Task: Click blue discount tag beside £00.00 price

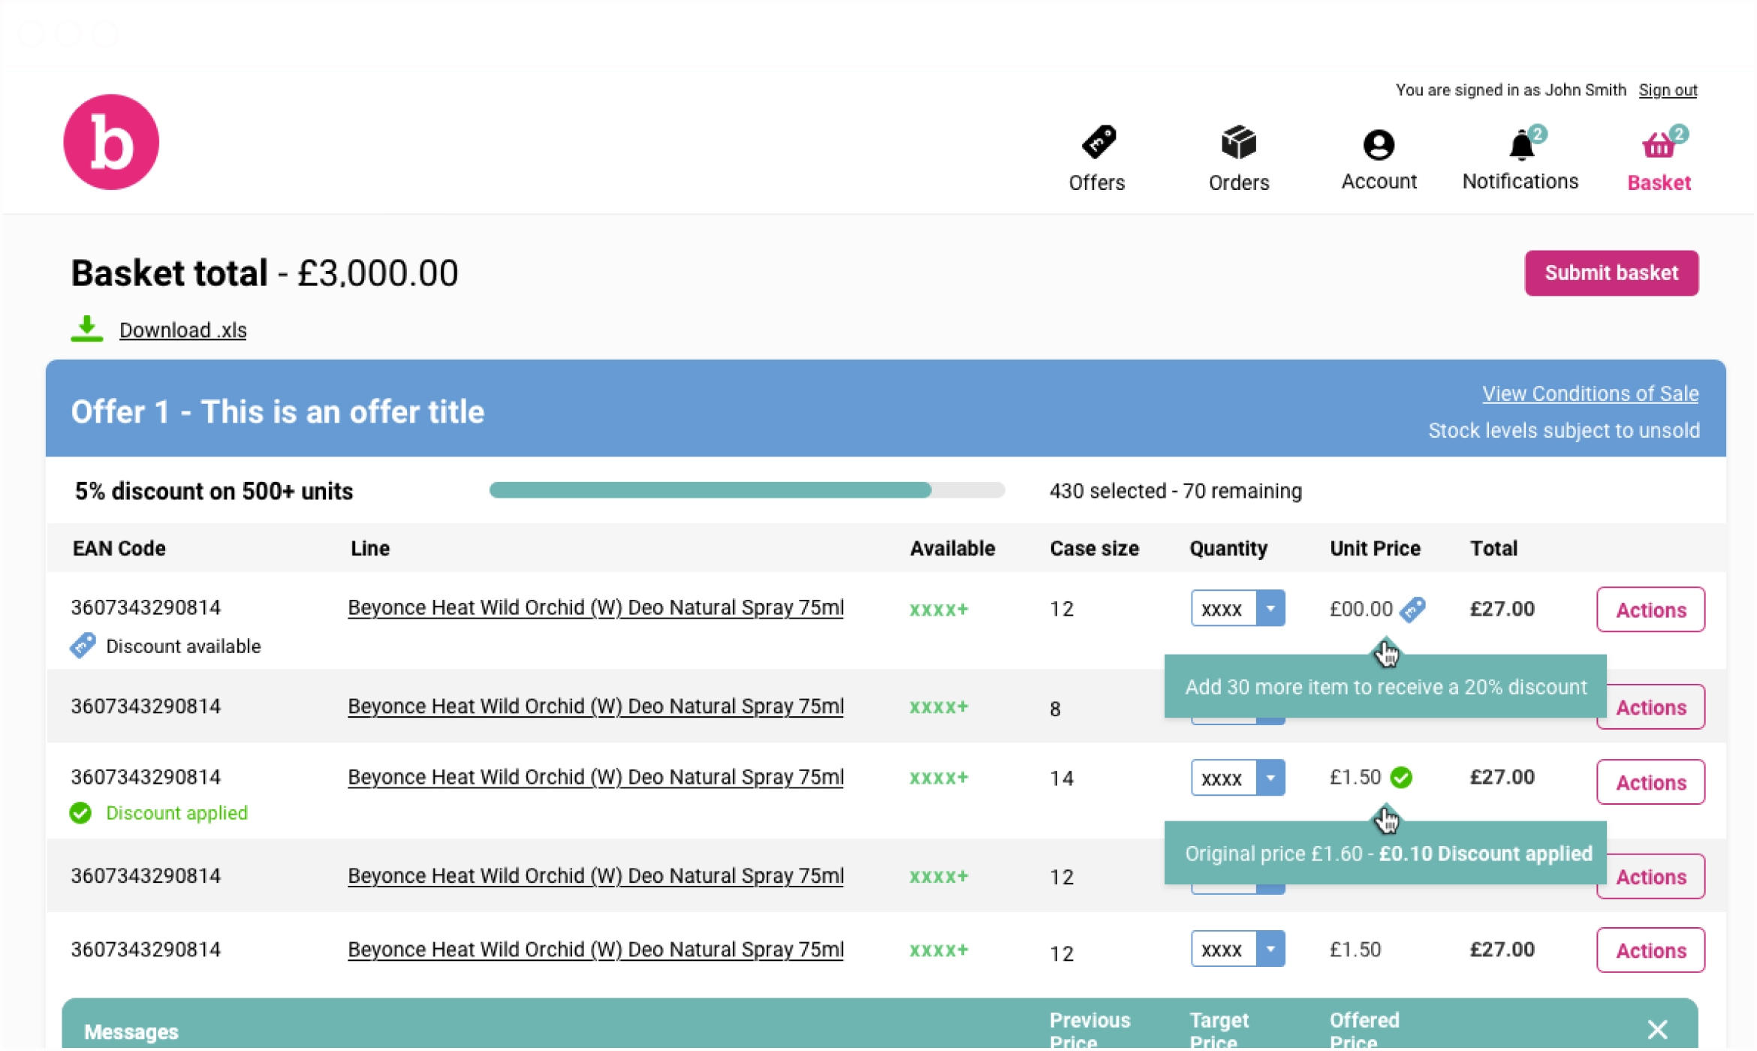Action: point(1412,609)
